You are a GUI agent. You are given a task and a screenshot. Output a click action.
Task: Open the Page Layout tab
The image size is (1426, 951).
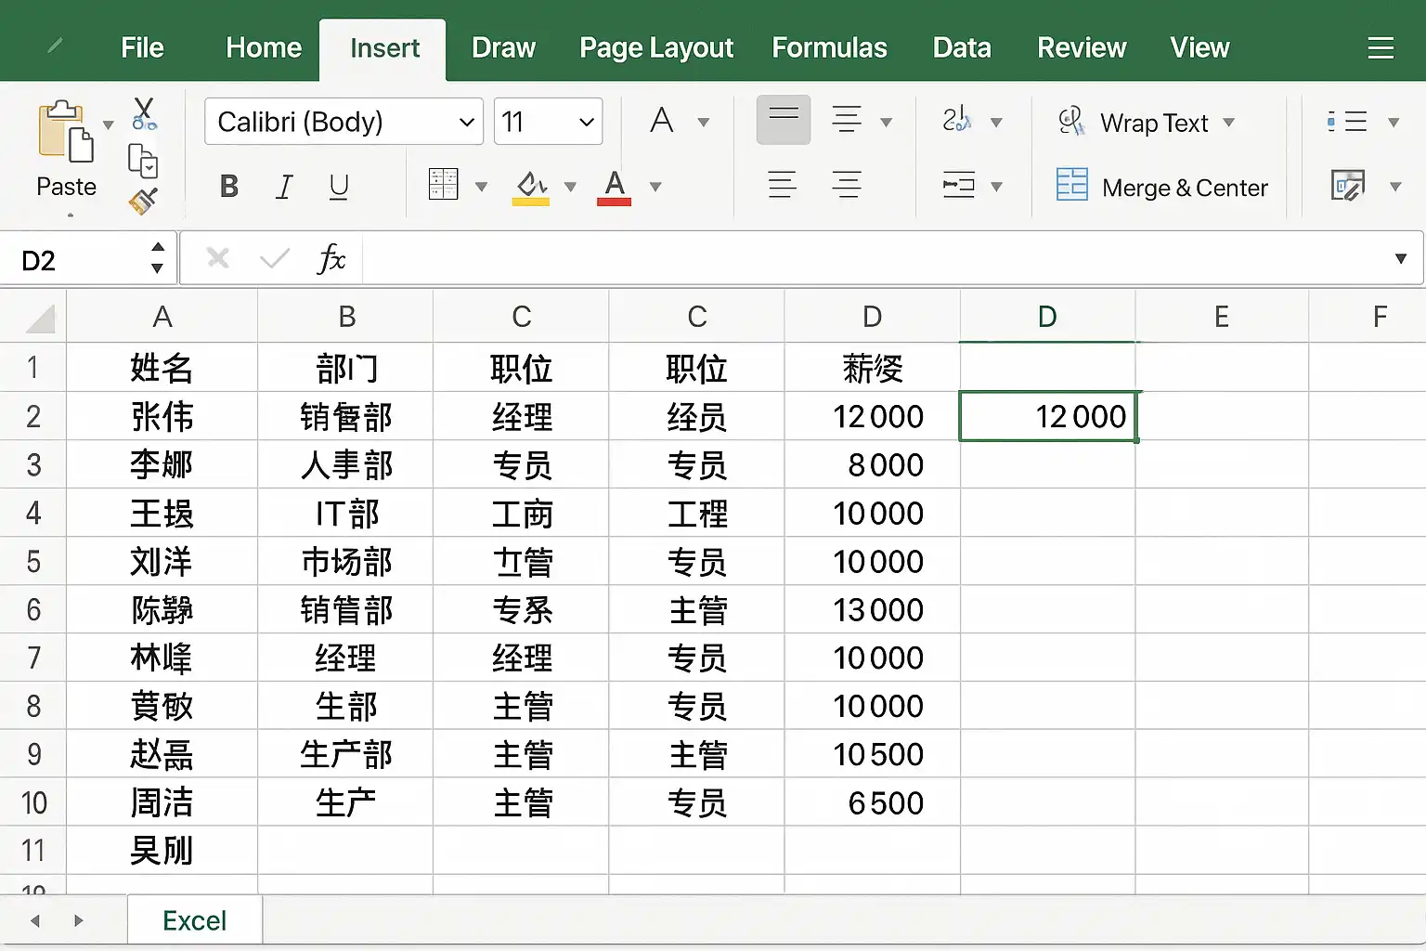click(x=655, y=48)
